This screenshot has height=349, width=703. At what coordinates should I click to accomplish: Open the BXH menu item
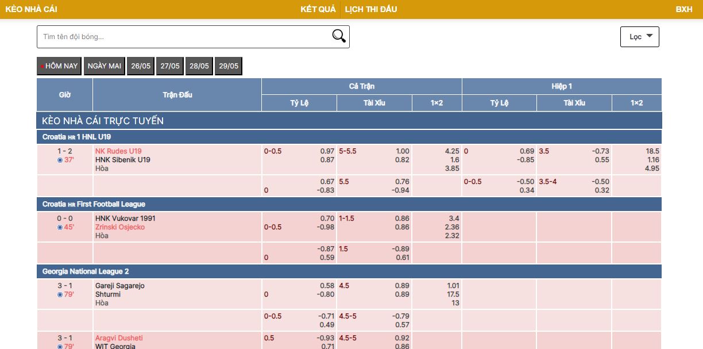pyautogui.click(x=684, y=9)
